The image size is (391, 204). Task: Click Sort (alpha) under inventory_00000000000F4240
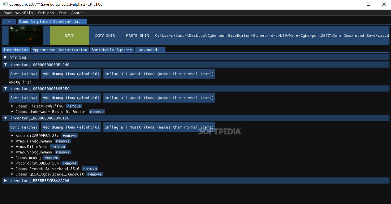tap(24, 74)
